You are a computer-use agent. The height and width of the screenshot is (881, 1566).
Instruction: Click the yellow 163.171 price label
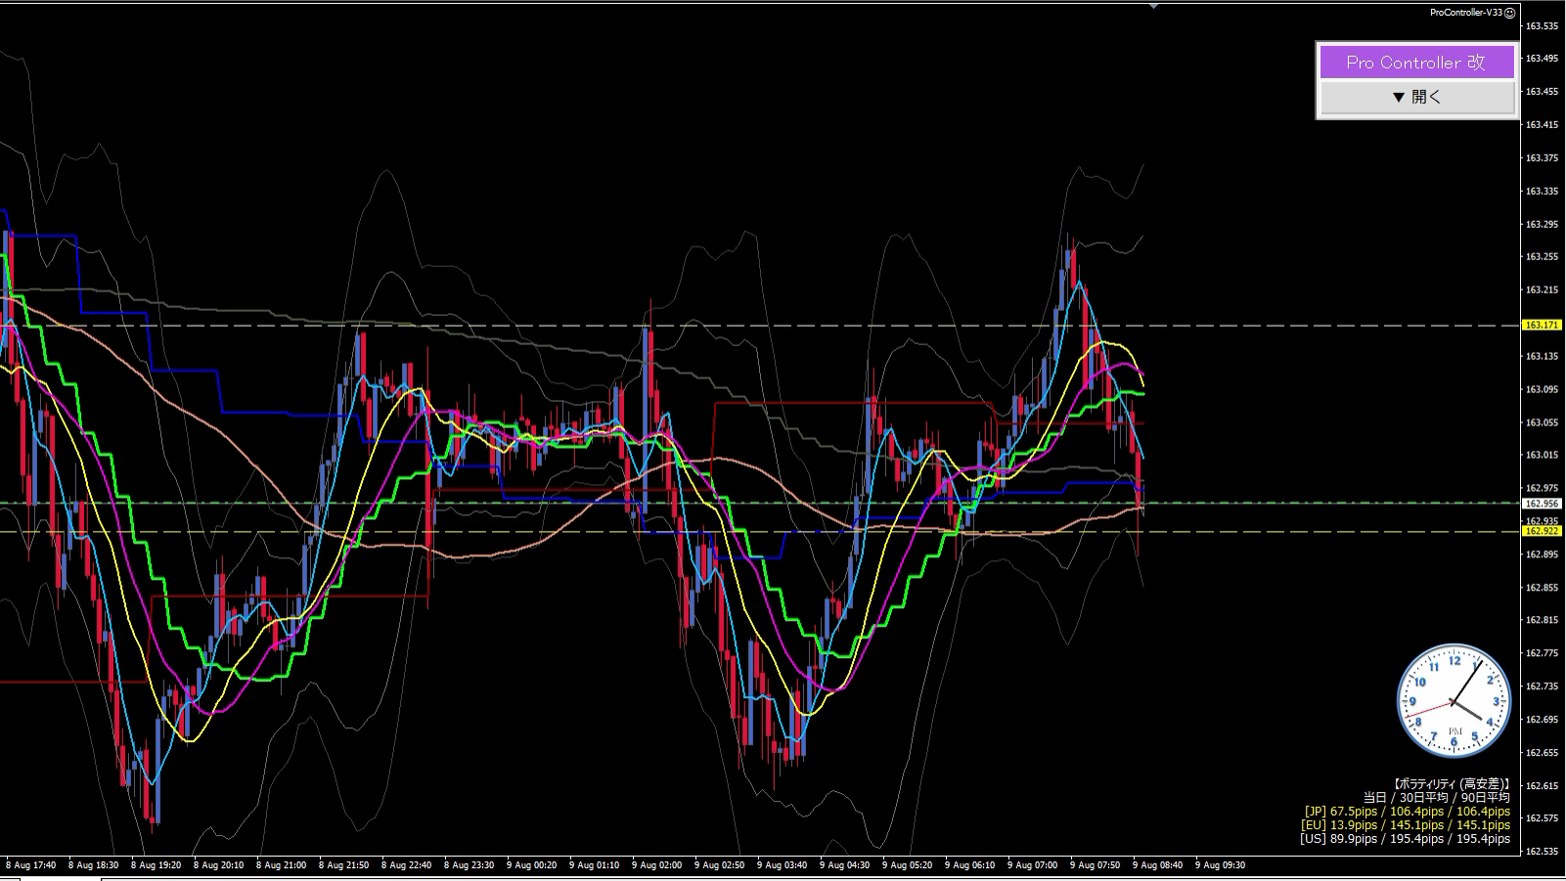[x=1543, y=325]
